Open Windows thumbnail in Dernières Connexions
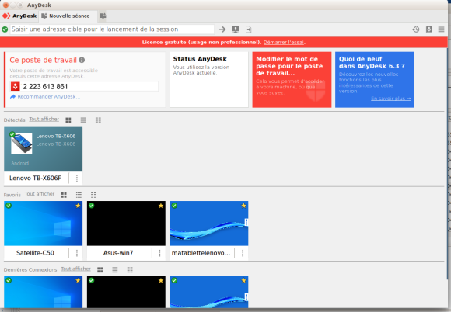Image resolution: width=451 pixels, height=312 pixels. [x=43, y=292]
